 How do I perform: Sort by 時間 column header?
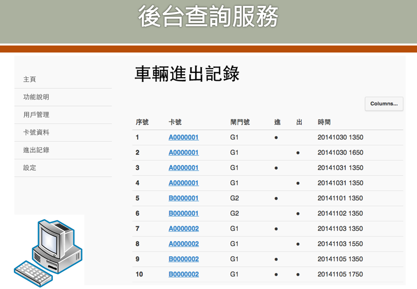click(x=324, y=122)
